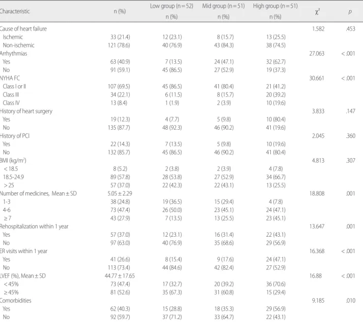Click the 'Characteristic' column header
The image size is (363, 322).
point(15,11)
